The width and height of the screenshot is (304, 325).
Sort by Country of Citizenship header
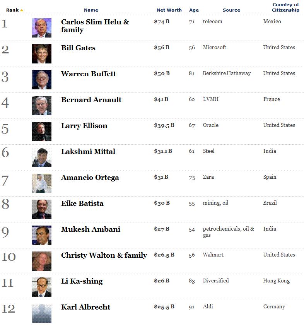click(285, 7)
